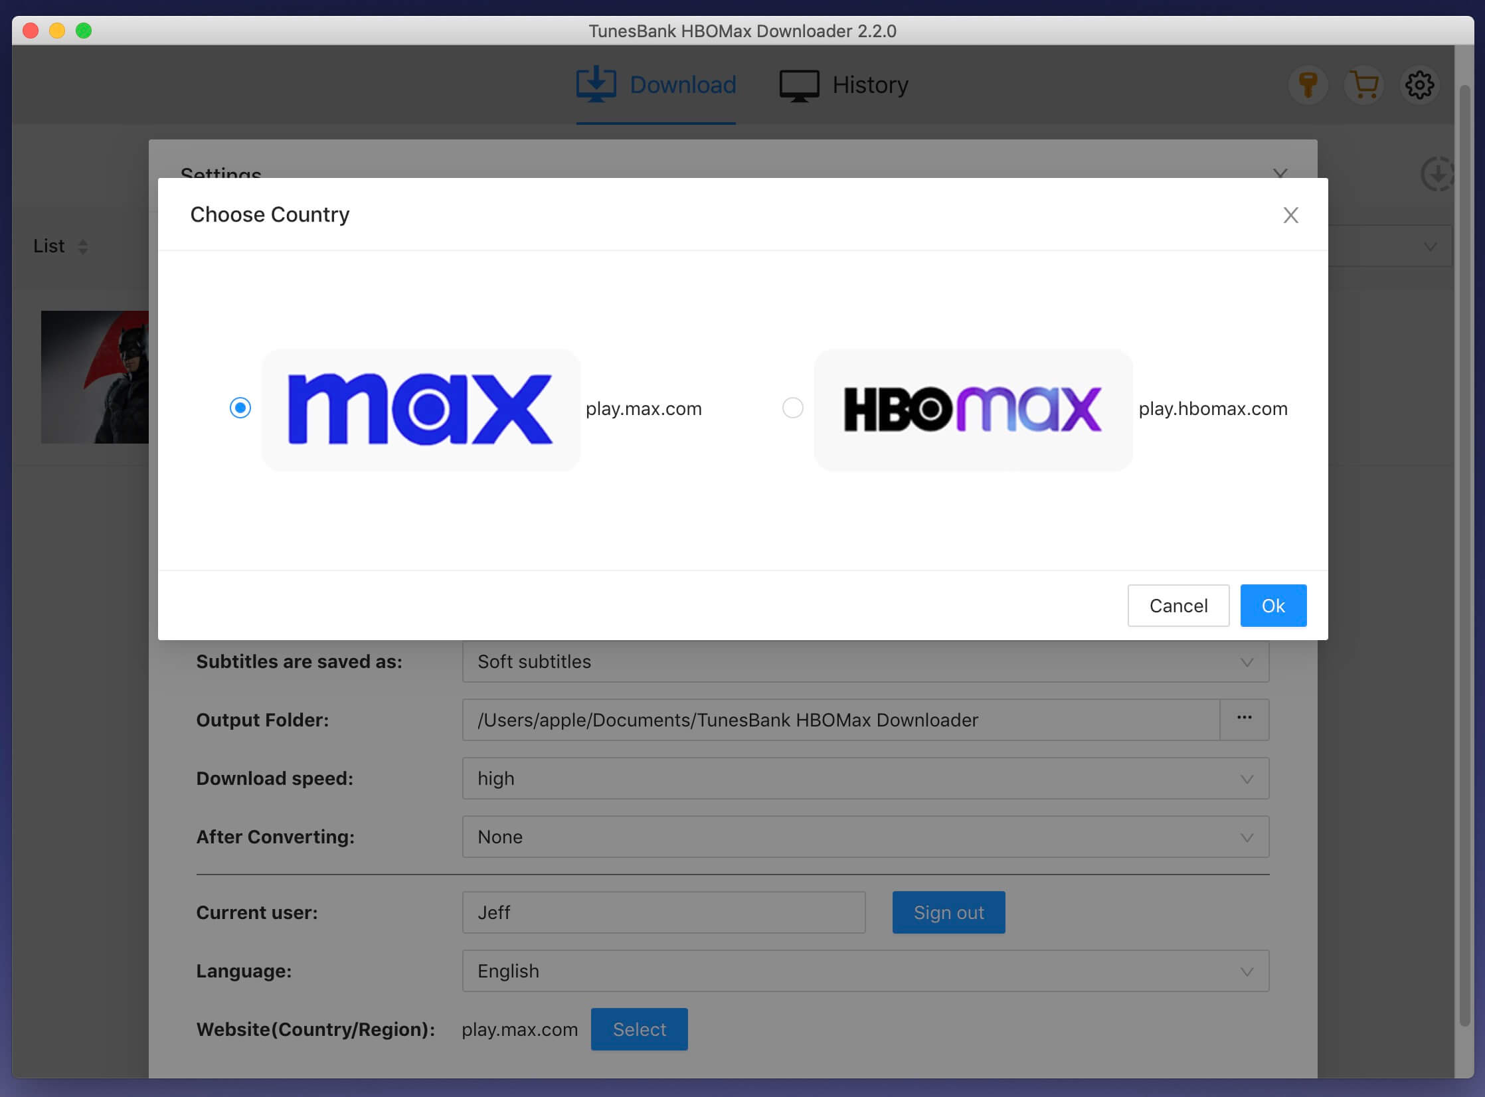This screenshot has height=1097, width=1485.
Task: Click the play.max.com text in settings
Action: click(519, 1030)
